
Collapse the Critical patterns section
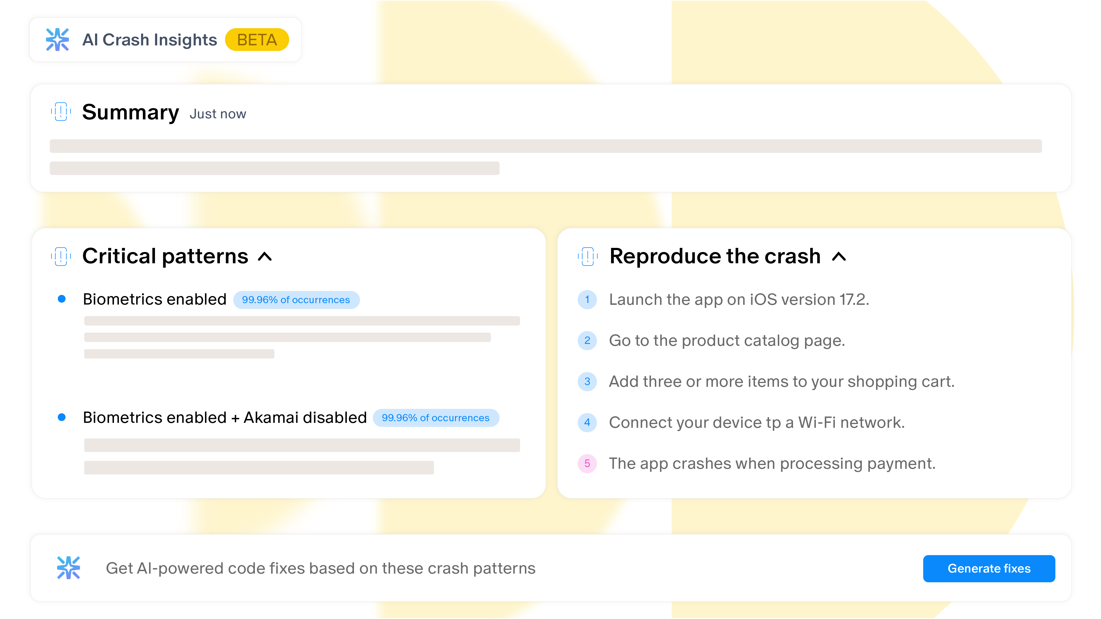point(265,257)
